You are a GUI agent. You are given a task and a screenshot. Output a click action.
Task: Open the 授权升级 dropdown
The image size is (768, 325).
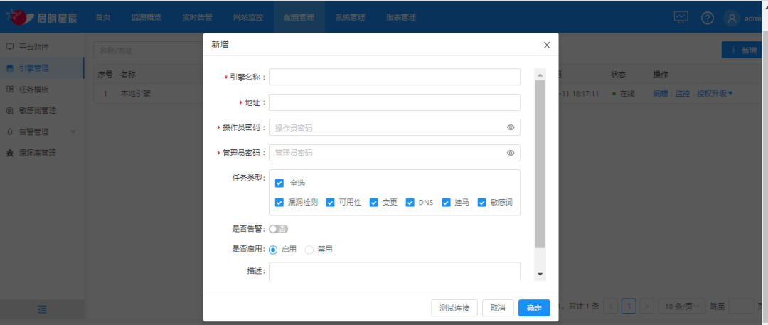(x=715, y=93)
